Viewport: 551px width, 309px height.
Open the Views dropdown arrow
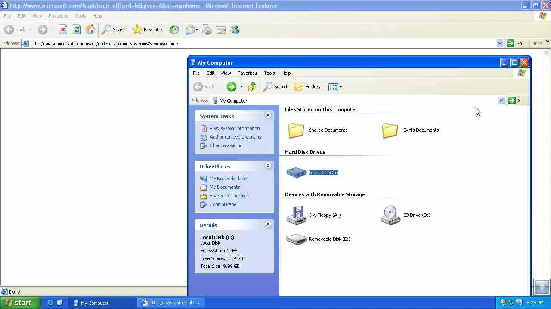coord(341,87)
